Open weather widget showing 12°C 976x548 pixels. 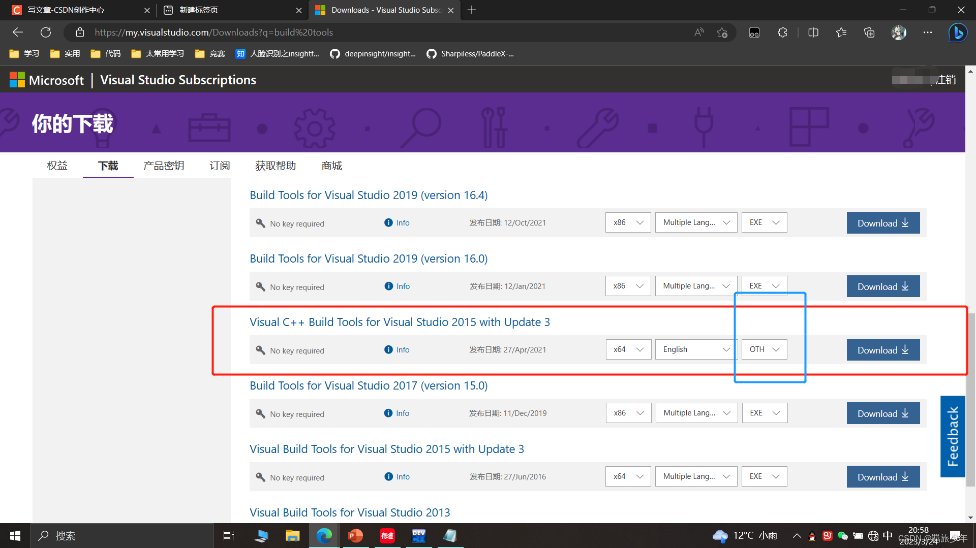pos(745,536)
